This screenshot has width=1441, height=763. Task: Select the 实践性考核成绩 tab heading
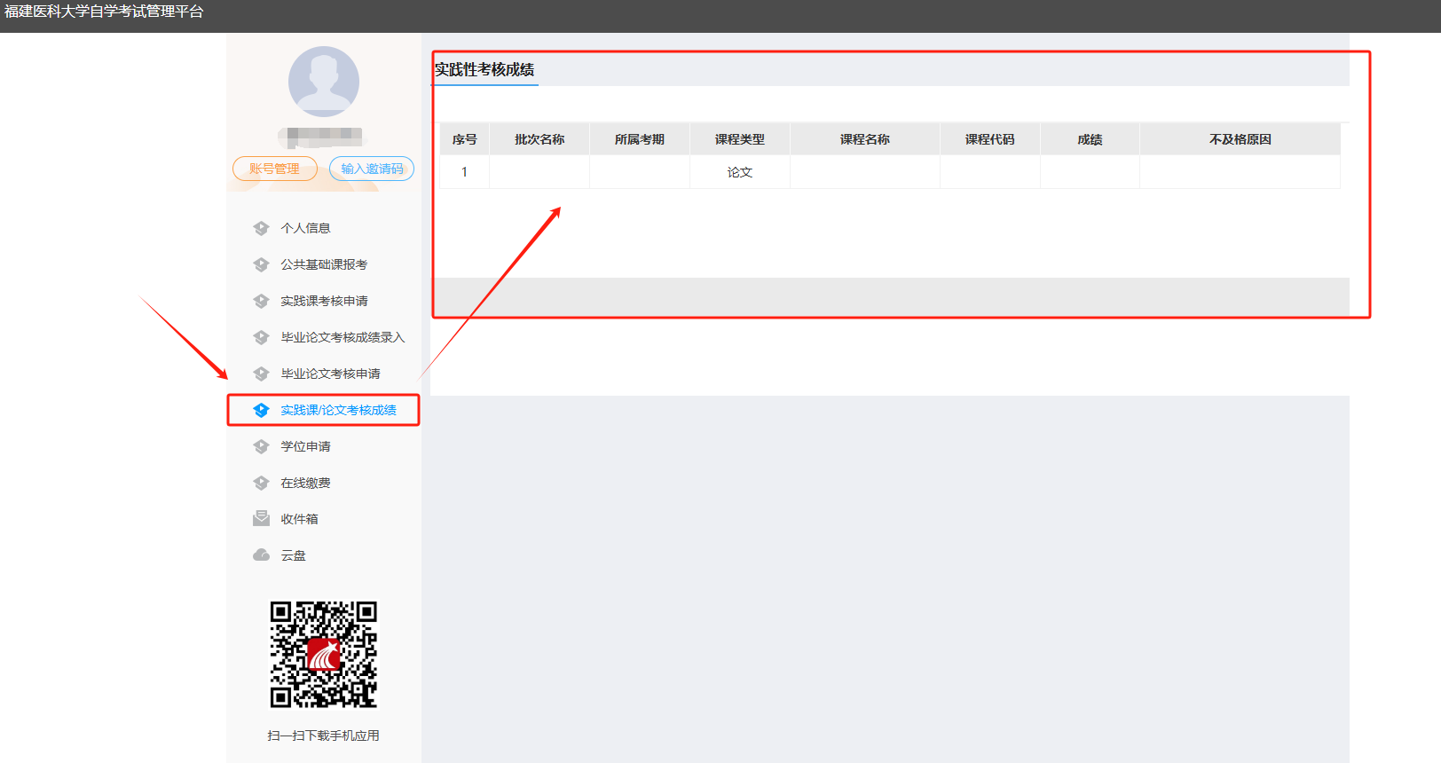pyautogui.click(x=484, y=70)
